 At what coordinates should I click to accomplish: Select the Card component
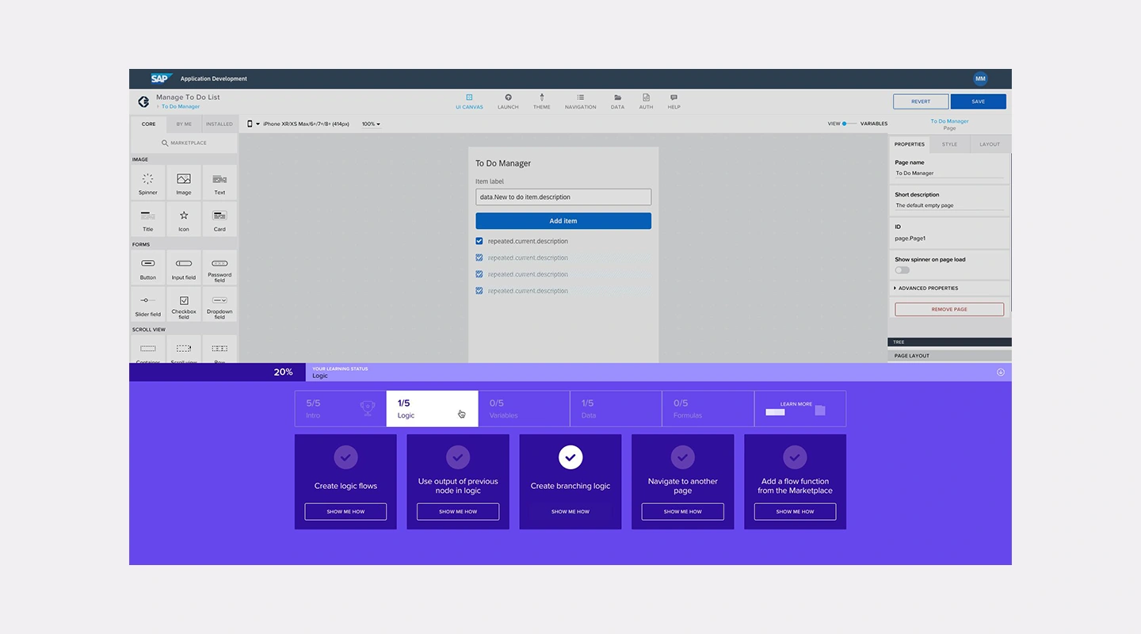pos(219,218)
